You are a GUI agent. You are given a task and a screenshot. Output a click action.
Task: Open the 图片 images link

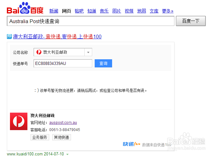117,11
